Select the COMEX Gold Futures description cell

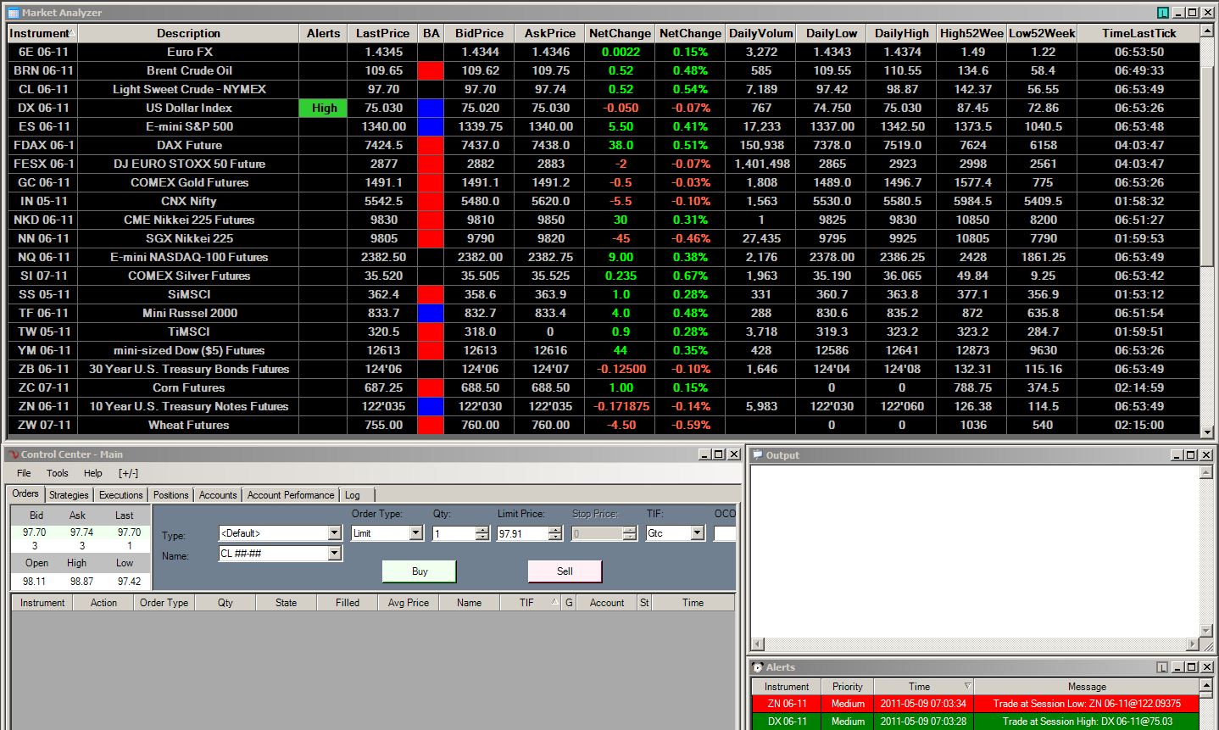[x=188, y=182]
